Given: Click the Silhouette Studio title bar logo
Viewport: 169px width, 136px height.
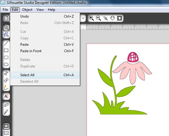Looking at the screenshot, I should (3, 3).
